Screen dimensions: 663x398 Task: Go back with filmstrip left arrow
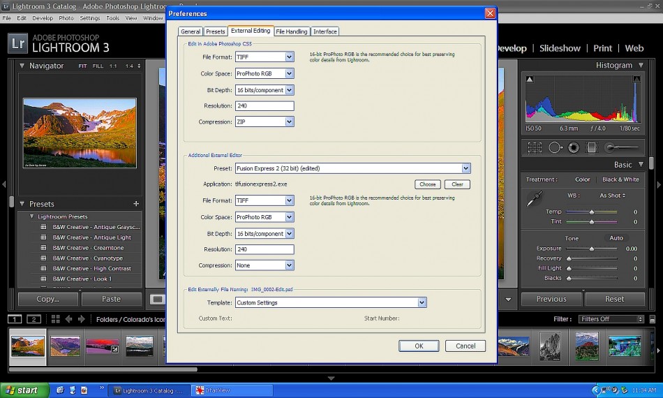tap(69, 319)
